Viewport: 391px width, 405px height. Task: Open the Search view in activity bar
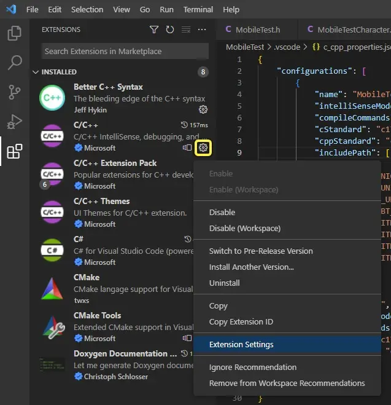(x=15, y=62)
